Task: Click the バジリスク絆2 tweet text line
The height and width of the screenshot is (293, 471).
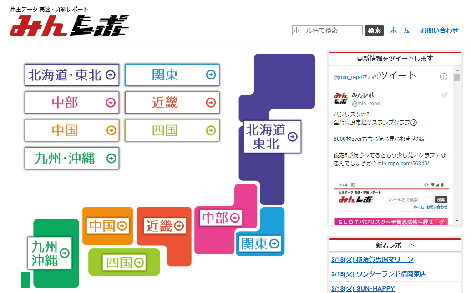Action: pyautogui.click(x=351, y=114)
